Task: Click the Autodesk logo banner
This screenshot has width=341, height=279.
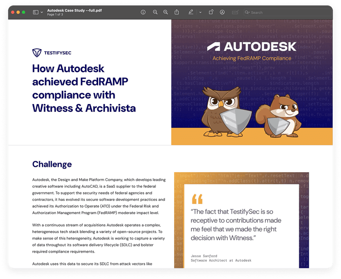Action: point(252,46)
